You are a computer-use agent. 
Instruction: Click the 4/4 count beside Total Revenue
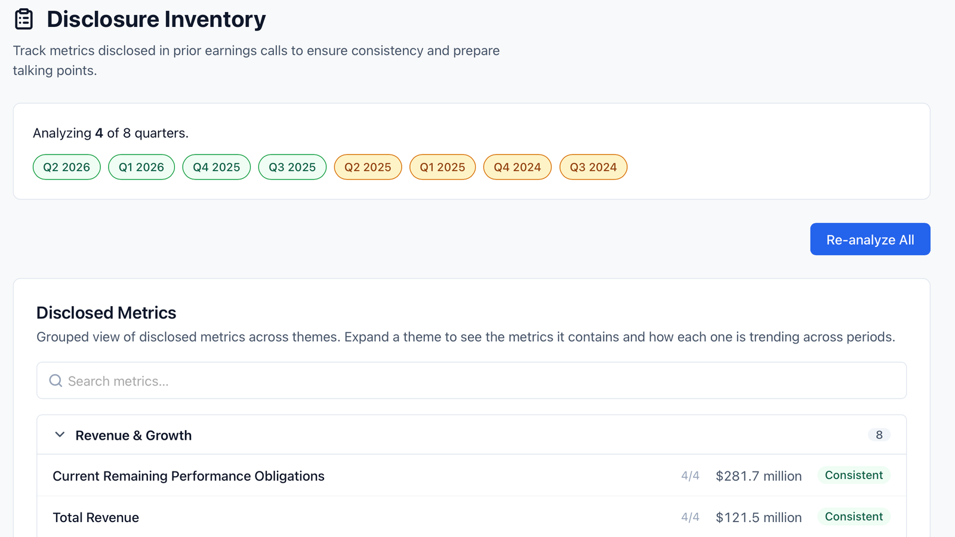[x=690, y=517]
